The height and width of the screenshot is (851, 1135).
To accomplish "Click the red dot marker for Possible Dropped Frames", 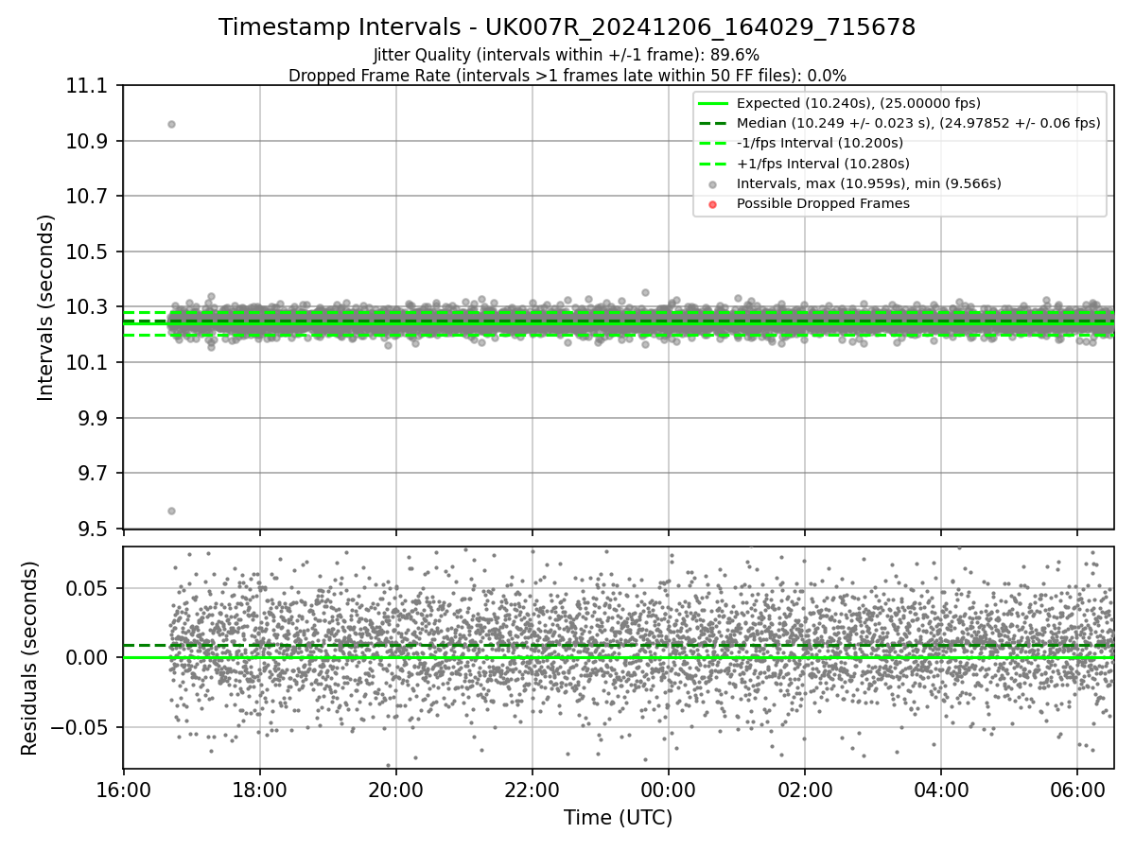I will pos(713,204).
